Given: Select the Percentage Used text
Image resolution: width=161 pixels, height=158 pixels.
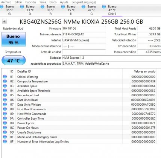Looking at the screenshot, I should click(28, 95).
